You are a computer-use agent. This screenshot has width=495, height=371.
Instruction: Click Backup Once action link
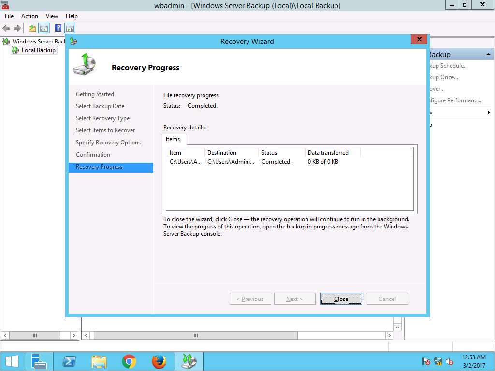click(444, 77)
